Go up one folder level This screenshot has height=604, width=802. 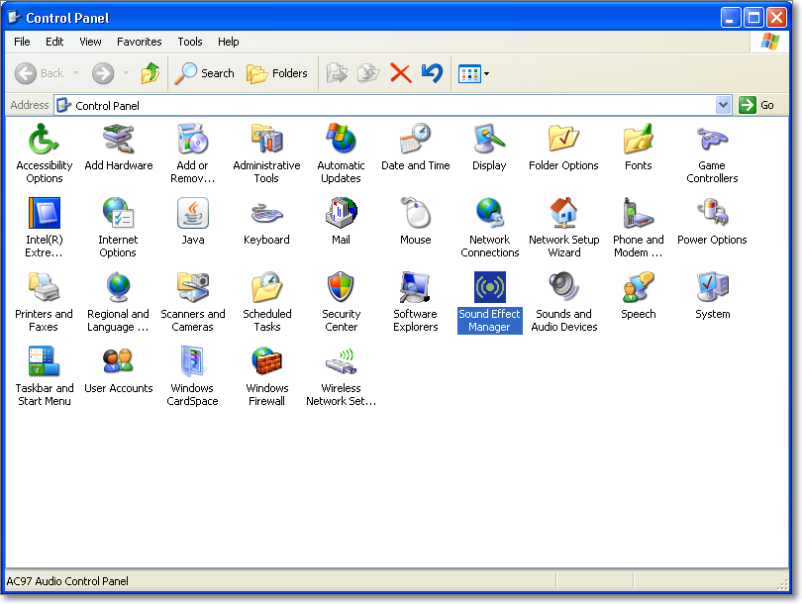tap(150, 73)
